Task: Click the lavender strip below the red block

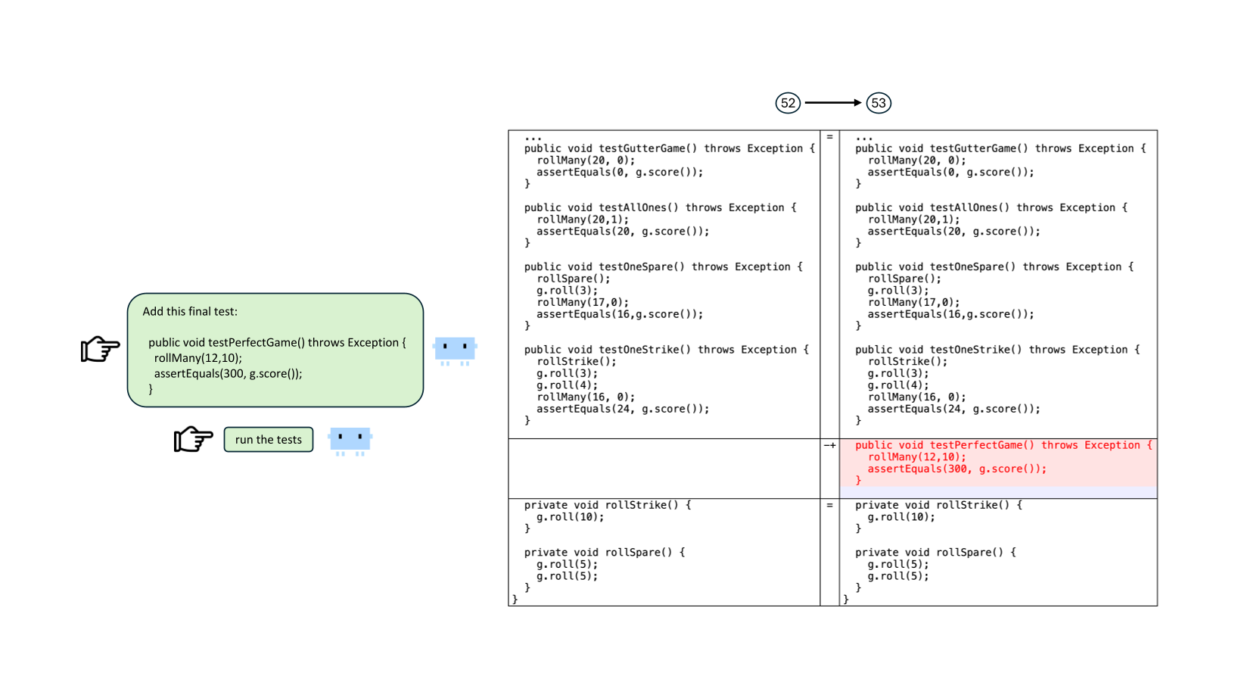Action: coord(997,492)
